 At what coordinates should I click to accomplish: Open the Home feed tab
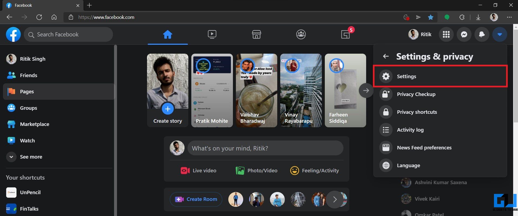[168, 34]
